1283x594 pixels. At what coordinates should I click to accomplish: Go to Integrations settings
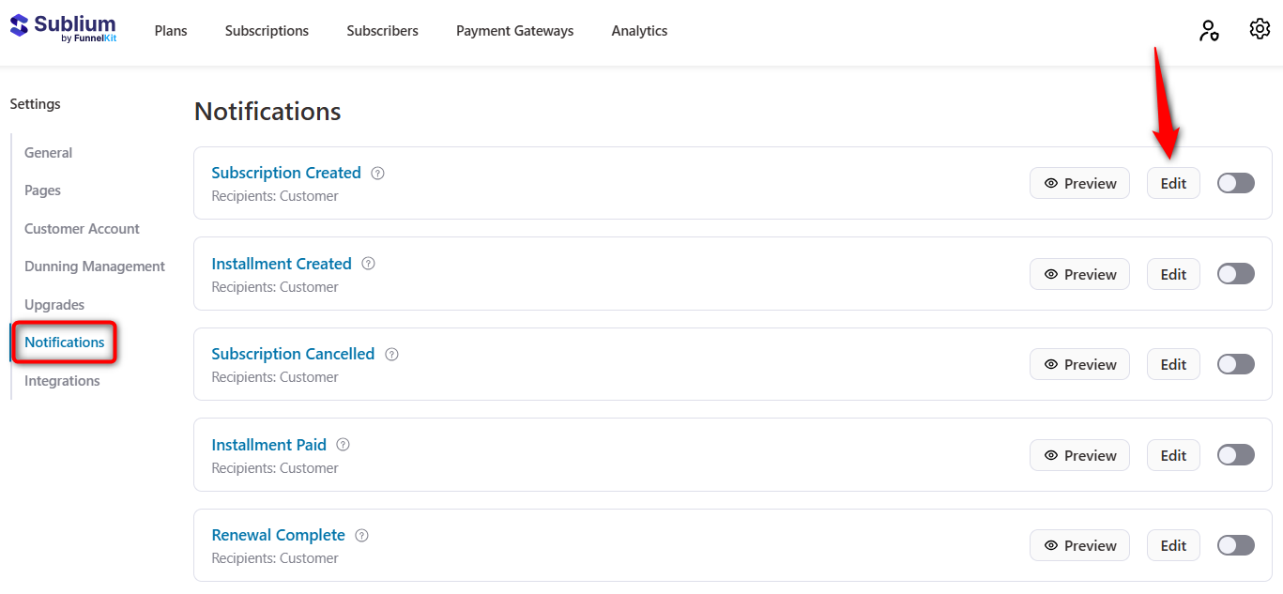point(62,380)
